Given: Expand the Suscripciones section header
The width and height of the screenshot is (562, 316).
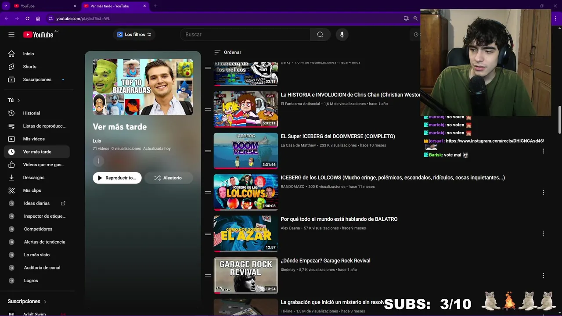Looking at the screenshot, I should (27, 302).
